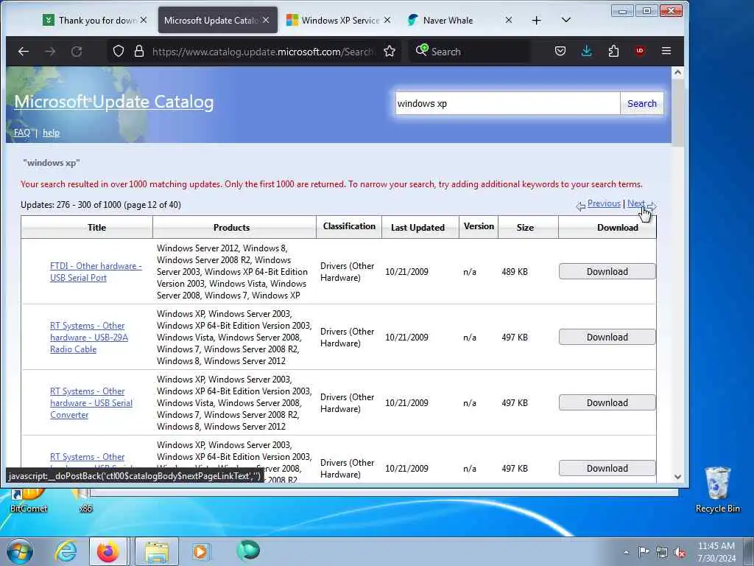Image resolution: width=754 pixels, height=566 pixels.
Task: Launch Internet Explorer from the taskbar
Action: tap(66, 551)
